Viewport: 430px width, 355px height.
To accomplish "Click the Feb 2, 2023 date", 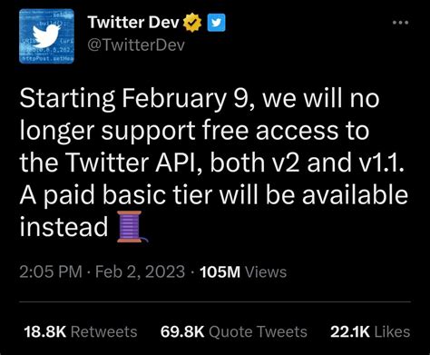I will [x=140, y=271].
